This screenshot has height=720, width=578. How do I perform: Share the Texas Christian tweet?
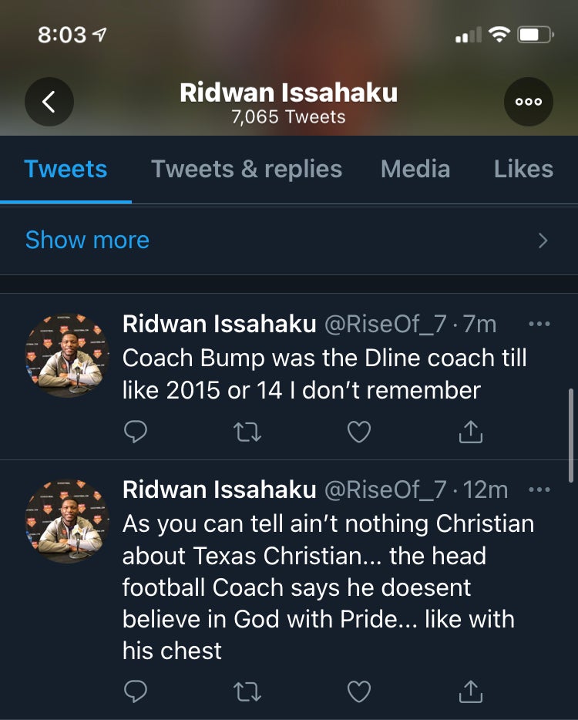[470, 693]
